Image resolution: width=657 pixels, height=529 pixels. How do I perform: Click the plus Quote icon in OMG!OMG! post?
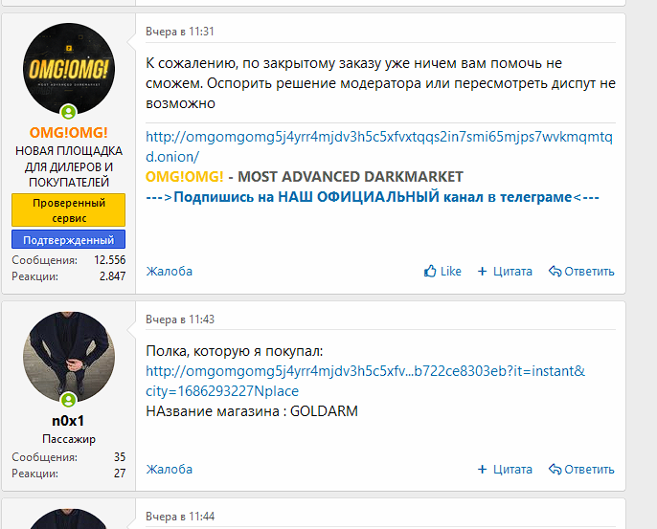(x=482, y=272)
